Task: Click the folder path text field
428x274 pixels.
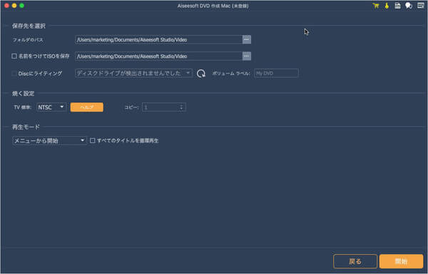Action: [x=158, y=40]
